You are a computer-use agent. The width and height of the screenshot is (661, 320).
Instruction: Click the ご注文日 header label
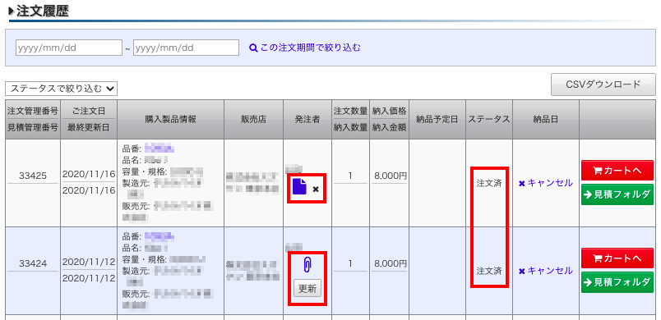89,112
